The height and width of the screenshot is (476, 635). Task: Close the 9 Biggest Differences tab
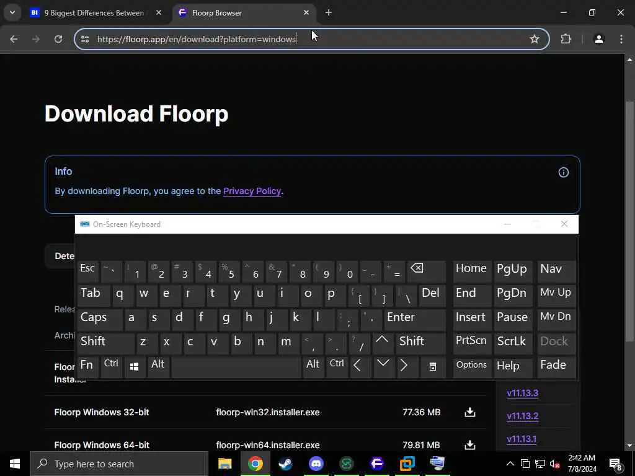(159, 12)
